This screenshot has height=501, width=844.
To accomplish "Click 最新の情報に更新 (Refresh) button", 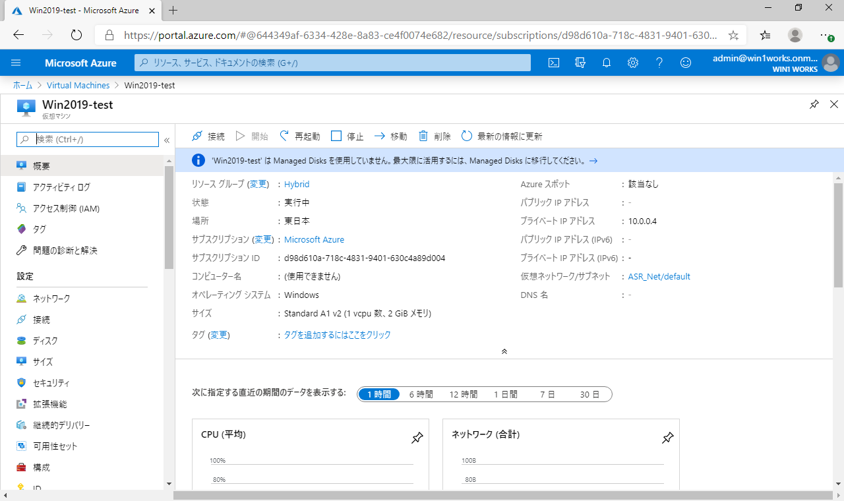I will (x=502, y=136).
